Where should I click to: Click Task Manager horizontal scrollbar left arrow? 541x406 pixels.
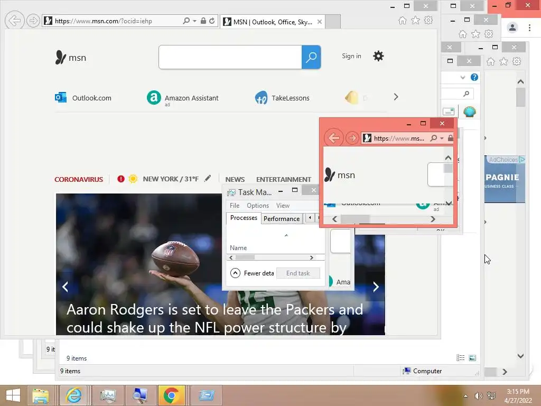(x=231, y=257)
